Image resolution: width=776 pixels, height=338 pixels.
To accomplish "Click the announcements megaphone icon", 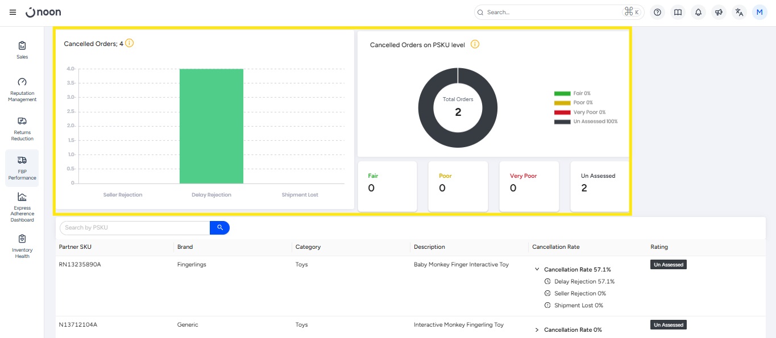I will pos(719,12).
